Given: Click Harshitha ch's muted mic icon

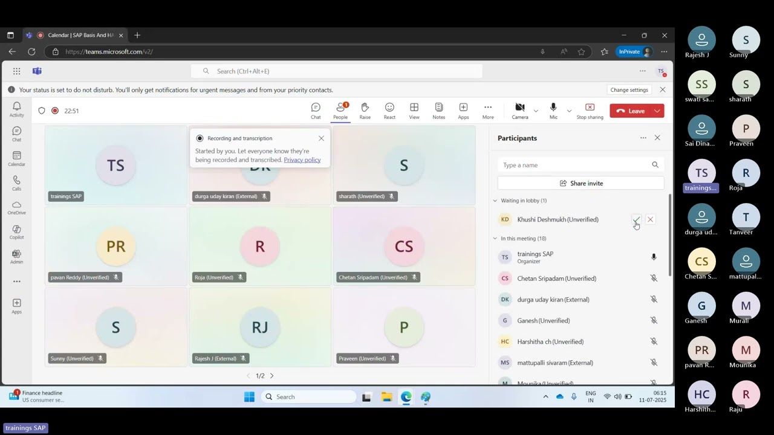Looking at the screenshot, I should point(654,342).
